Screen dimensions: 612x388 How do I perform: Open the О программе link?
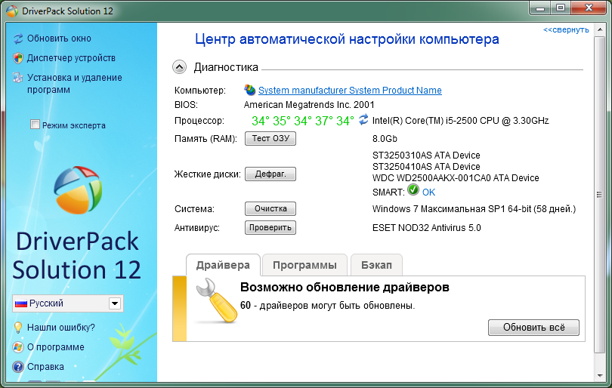click(x=55, y=347)
